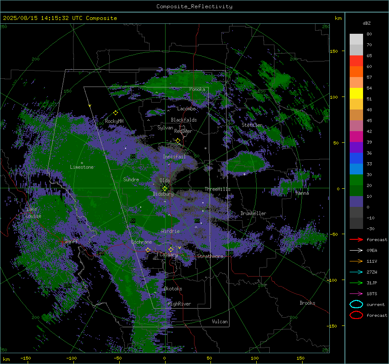Screen dimensions: 389x364
Task: Click the Okotoks label
Action: [173, 289]
